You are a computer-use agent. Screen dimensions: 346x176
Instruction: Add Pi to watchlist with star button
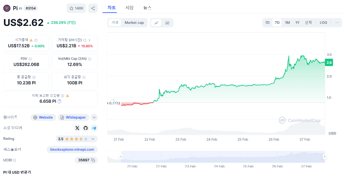click(76, 8)
